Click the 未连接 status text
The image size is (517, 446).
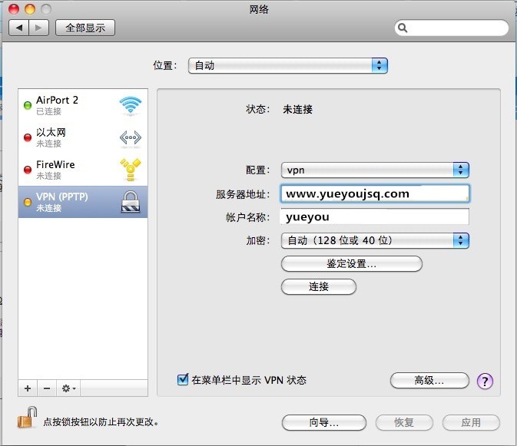click(x=297, y=109)
